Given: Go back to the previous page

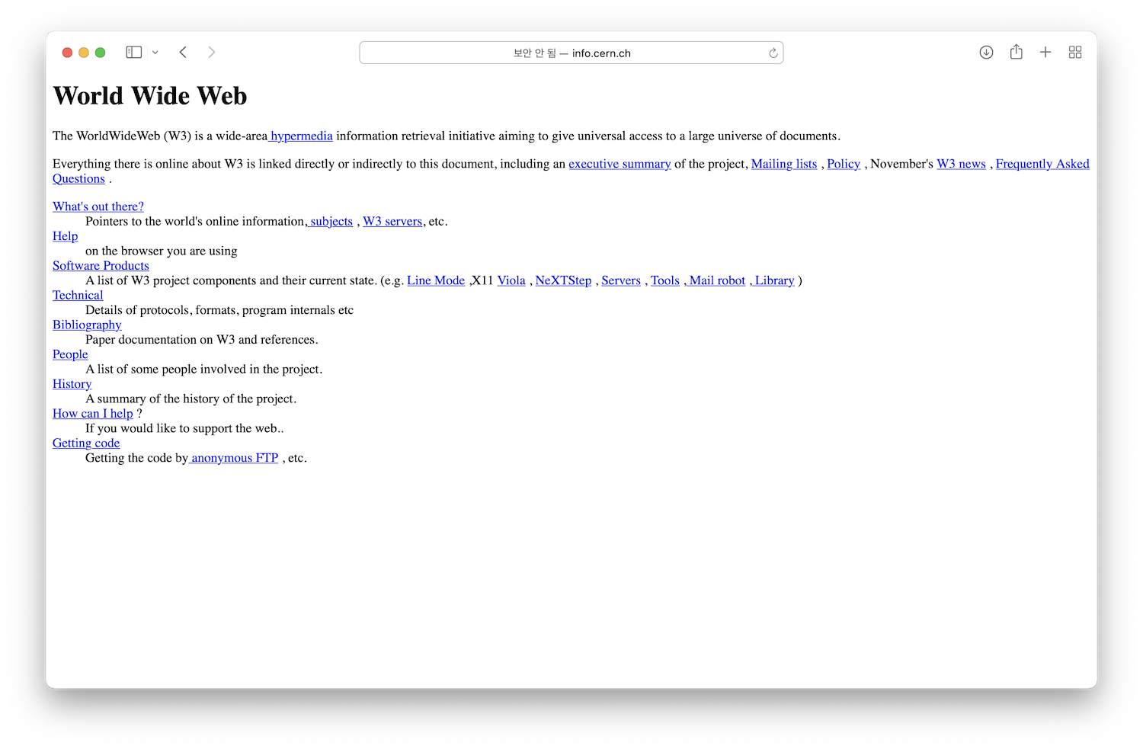Looking at the screenshot, I should coord(183,53).
